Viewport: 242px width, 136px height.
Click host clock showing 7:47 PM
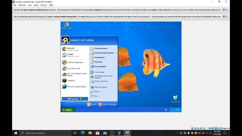click(x=217, y=133)
